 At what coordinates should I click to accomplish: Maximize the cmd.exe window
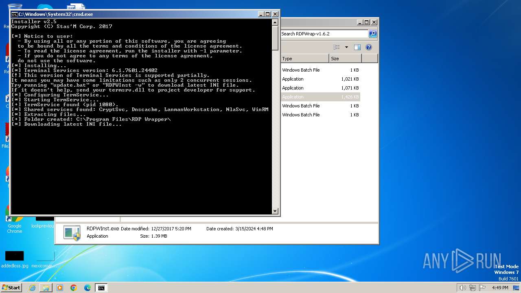(x=268, y=14)
